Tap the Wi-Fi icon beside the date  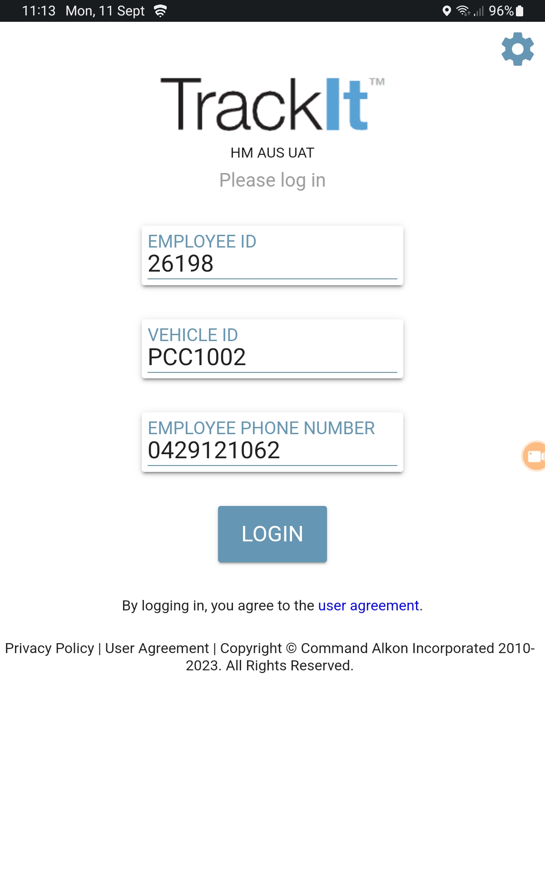(160, 11)
